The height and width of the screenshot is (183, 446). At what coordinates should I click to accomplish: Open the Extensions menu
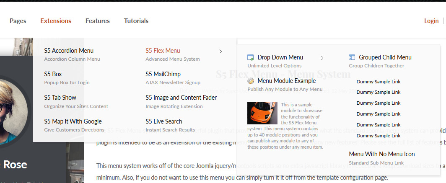[56, 21]
